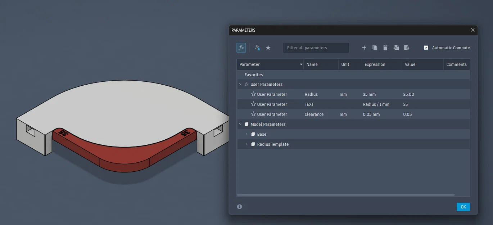The height and width of the screenshot is (225, 493).
Task: Click the Comments column header
Action: [x=457, y=64]
